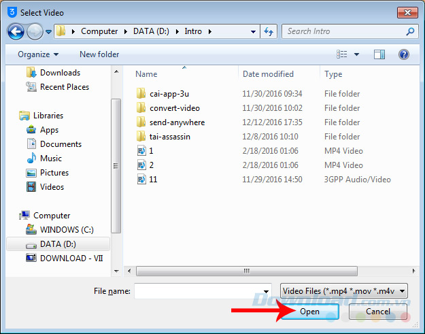Open the view options dropdown arrow
This screenshot has width=425, height=334.
click(x=357, y=54)
